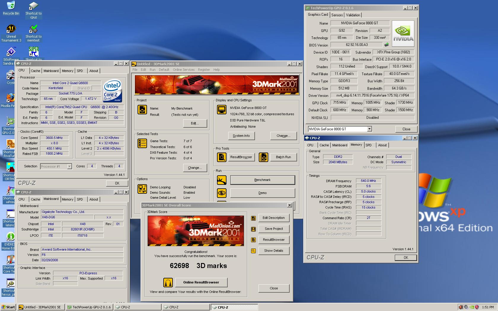Click the Batch Run icon in Pro Tools
Viewport: 498px width, 311px height.
264,157
